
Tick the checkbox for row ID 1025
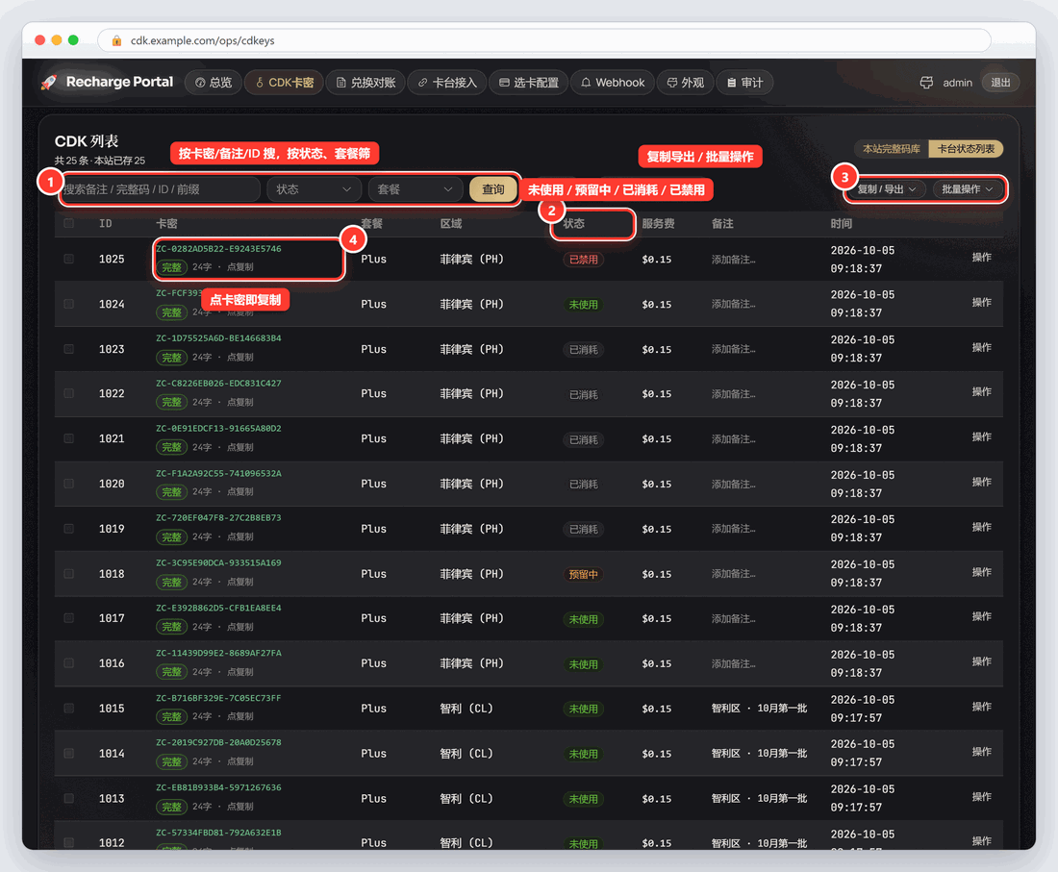coord(69,259)
